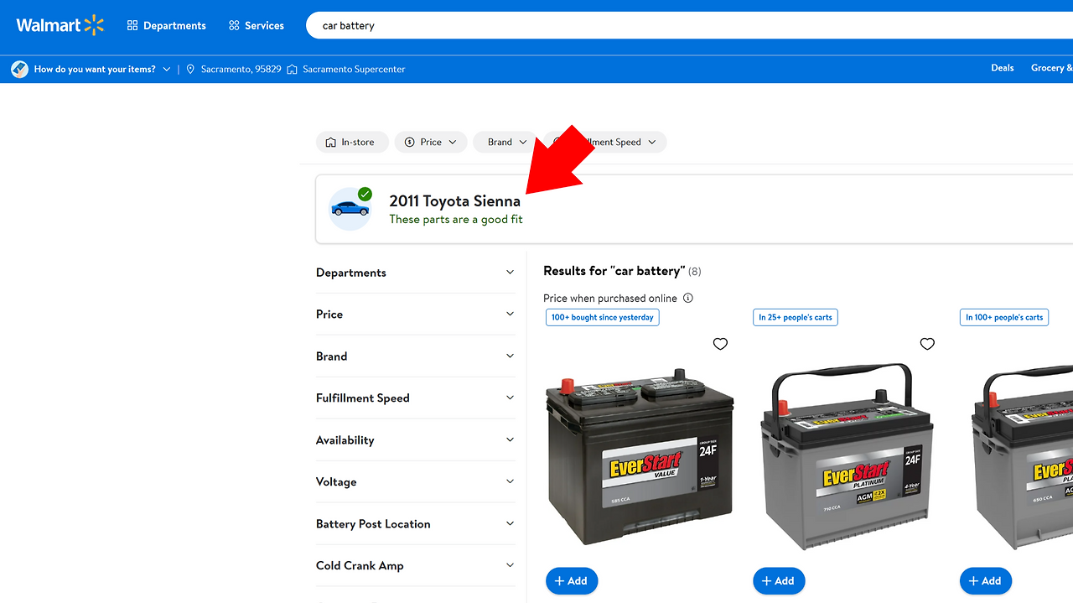
Task: Select Sacramento Supercenter store
Action: (346, 69)
